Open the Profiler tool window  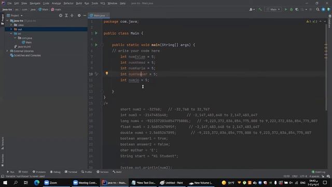pyautogui.click(x=87, y=172)
